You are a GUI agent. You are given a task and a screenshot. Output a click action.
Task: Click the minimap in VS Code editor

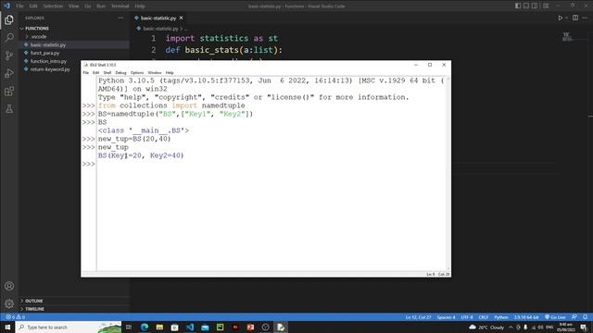[x=566, y=37]
